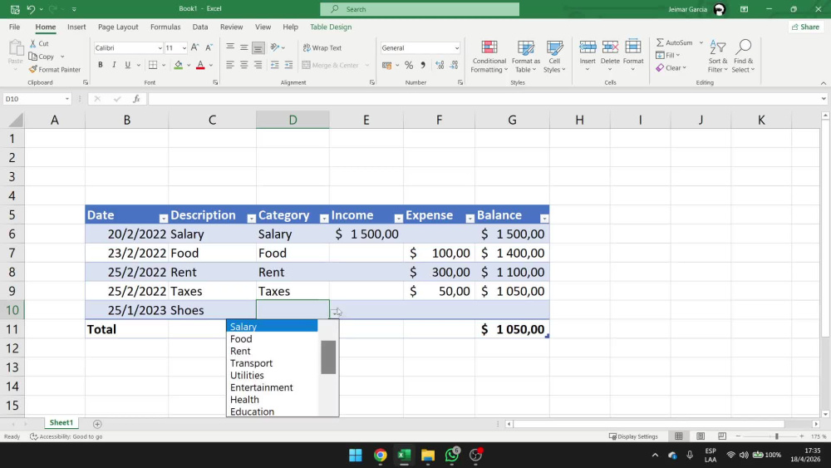Open Find & Select
The image size is (831, 468).
point(743,57)
